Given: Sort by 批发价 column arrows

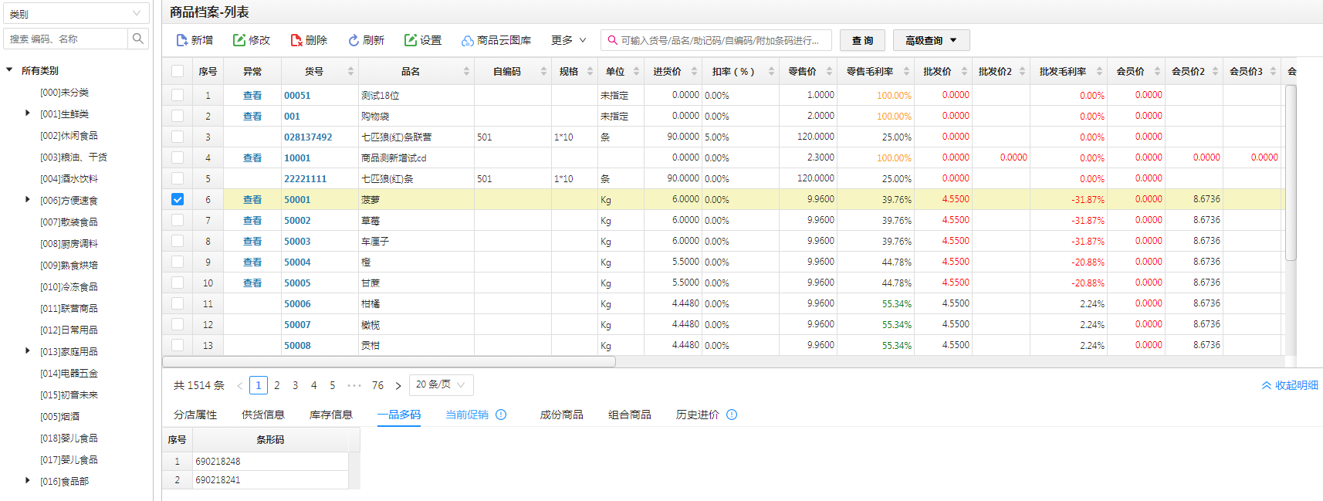Looking at the screenshot, I should (x=964, y=71).
